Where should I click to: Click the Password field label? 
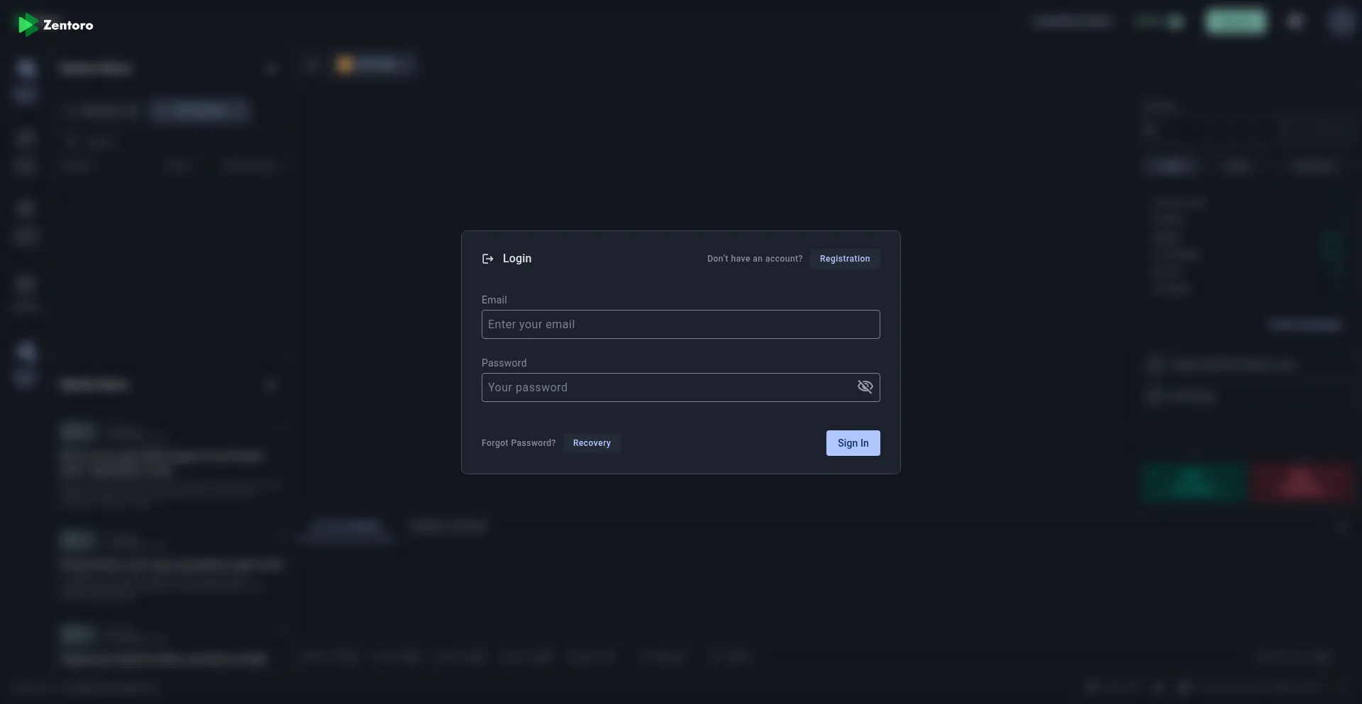tap(504, 363)
